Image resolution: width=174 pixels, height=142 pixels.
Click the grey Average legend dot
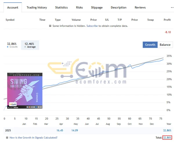click(x=25, y=47)
